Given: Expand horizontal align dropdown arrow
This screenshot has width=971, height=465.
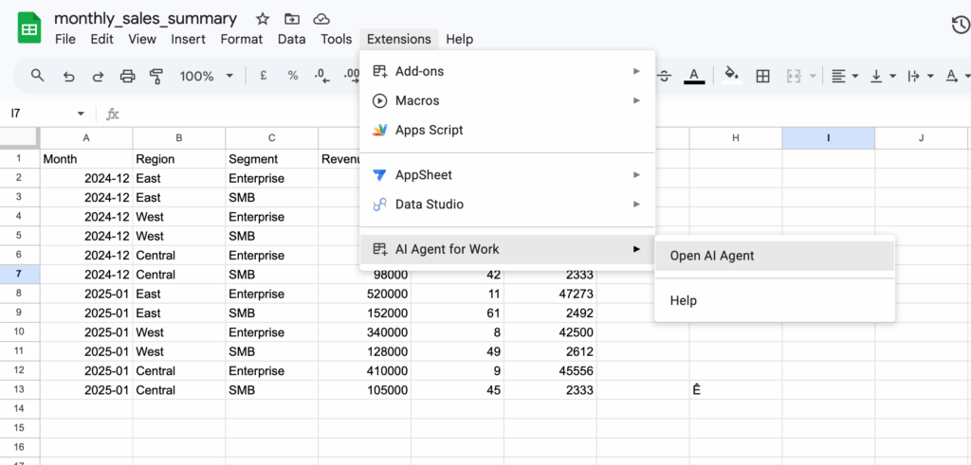Looking at the screenshot, I should [x=855, y=76].
